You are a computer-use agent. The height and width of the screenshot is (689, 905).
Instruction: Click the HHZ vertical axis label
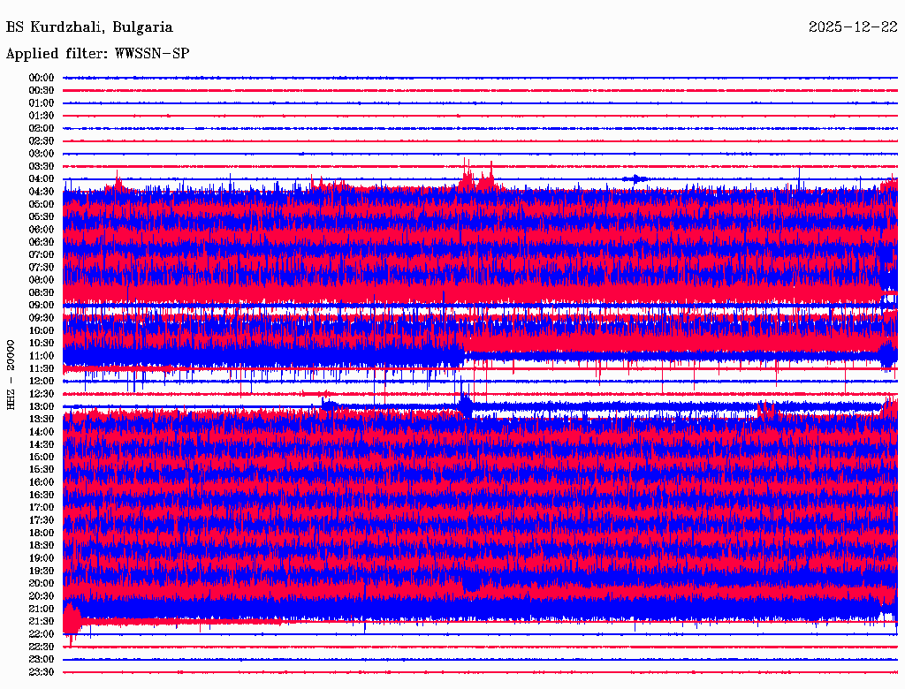(11, 373)
